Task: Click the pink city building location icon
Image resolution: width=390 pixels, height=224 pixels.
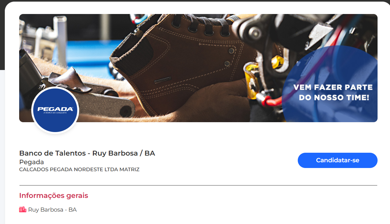Action: tap(23, 210)
